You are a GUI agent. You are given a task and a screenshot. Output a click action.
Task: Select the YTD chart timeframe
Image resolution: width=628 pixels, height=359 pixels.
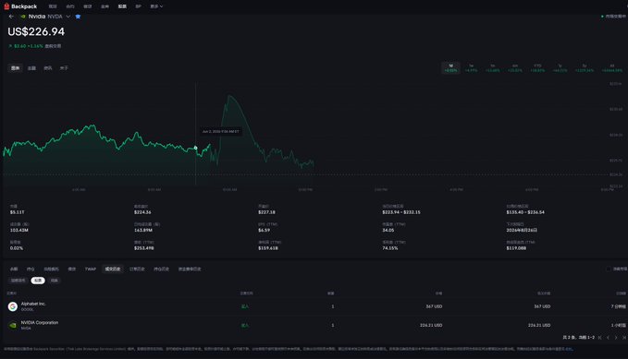point(537,68)
